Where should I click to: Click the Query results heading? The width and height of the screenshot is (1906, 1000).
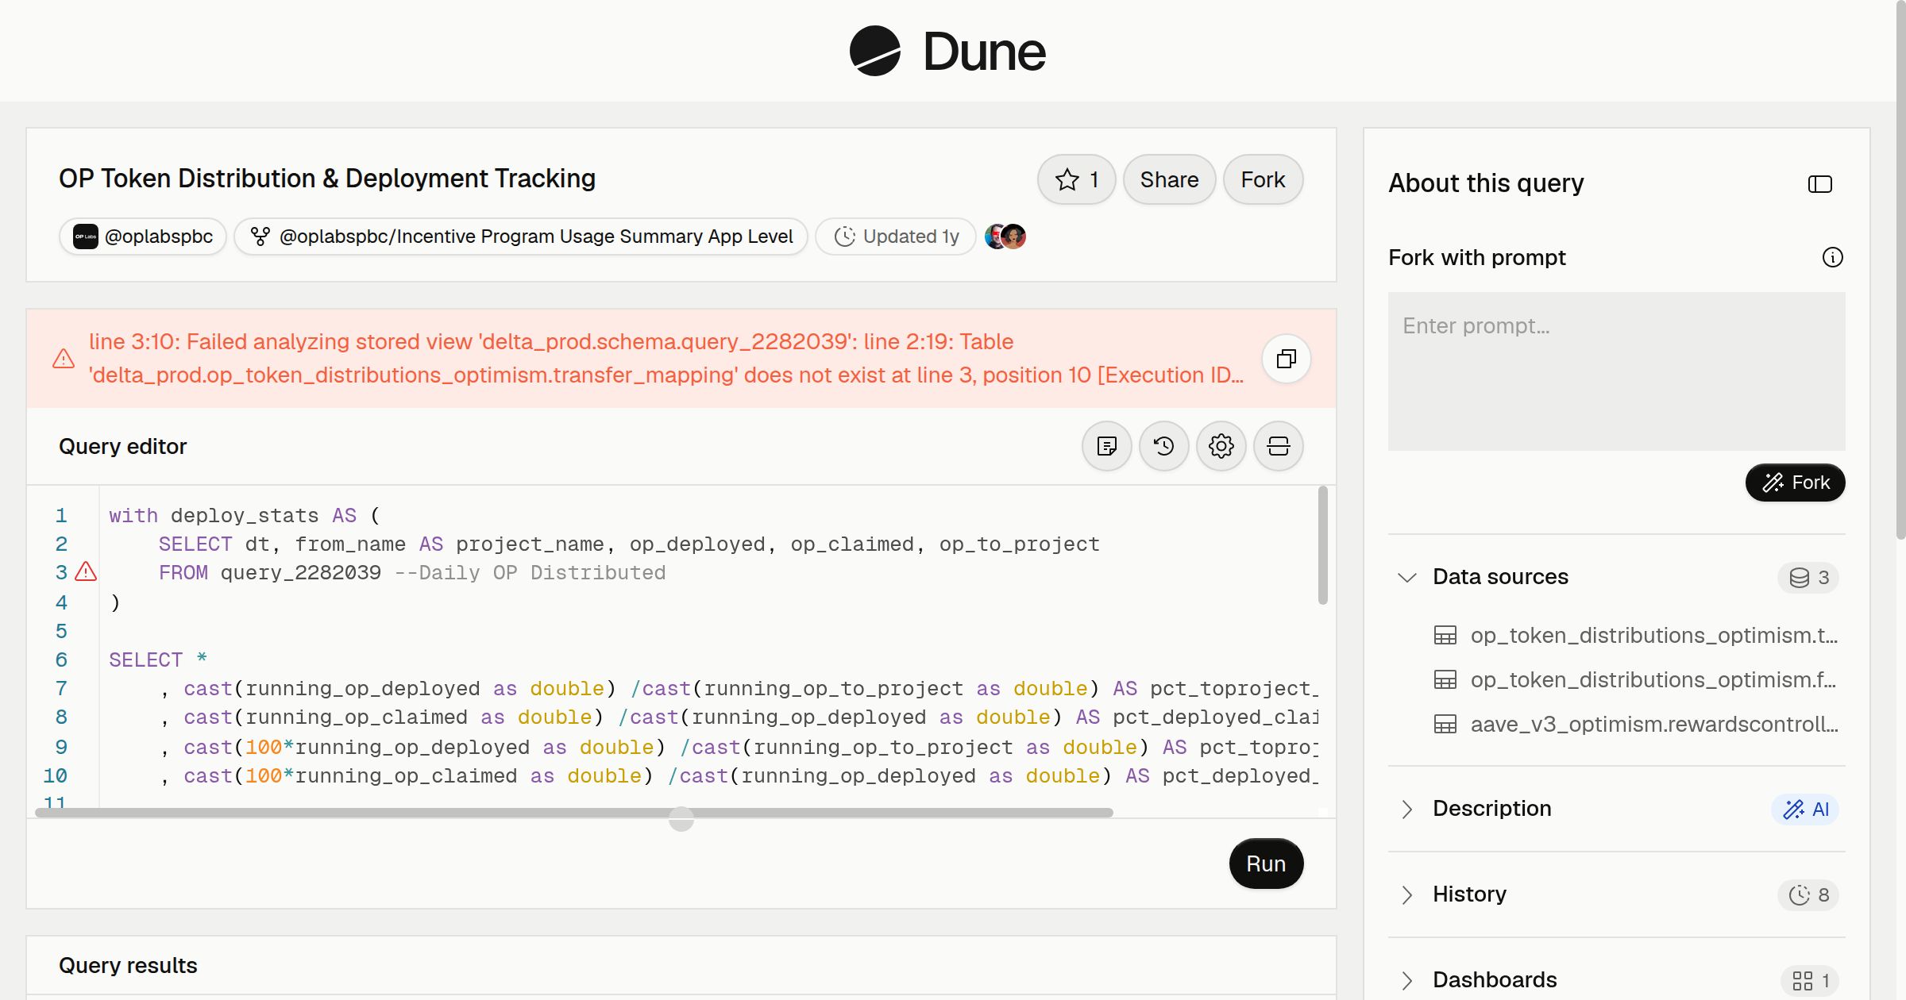coord(128,965)
